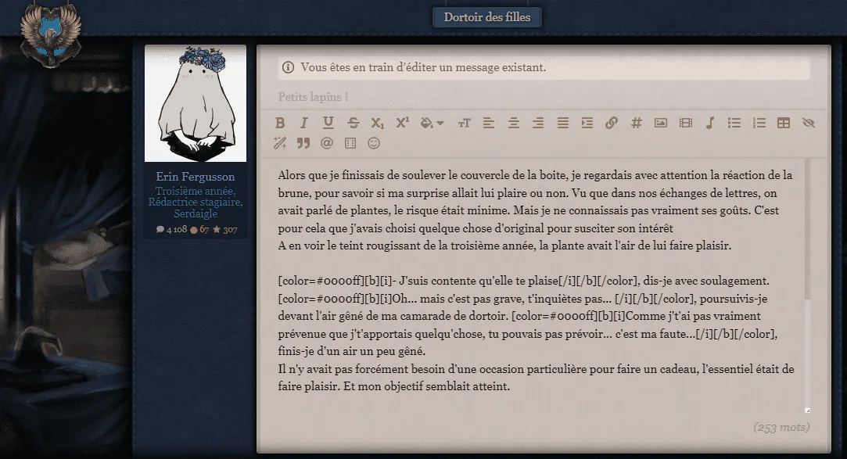This screenshot has width=847, height=459.
Task: Open the emoji smiley picker
Action: tap(374, 143)
